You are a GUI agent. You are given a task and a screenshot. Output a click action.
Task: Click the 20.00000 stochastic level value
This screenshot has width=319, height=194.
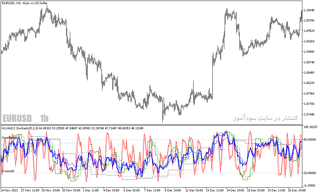click(310, 173)
